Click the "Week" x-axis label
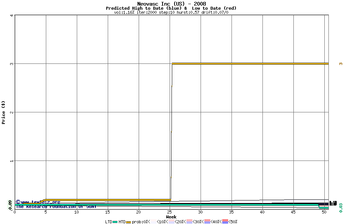343x224 pixels. point(171,217)
